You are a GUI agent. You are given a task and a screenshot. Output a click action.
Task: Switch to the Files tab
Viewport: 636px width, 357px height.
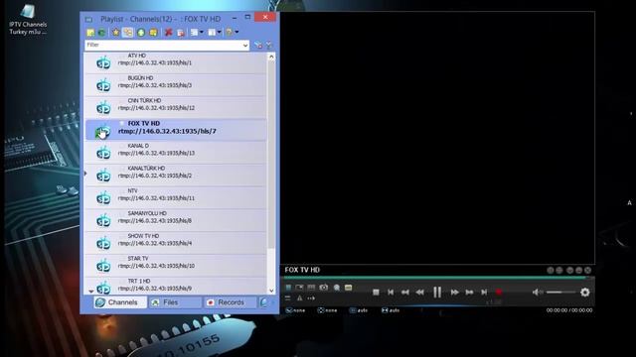175,302
